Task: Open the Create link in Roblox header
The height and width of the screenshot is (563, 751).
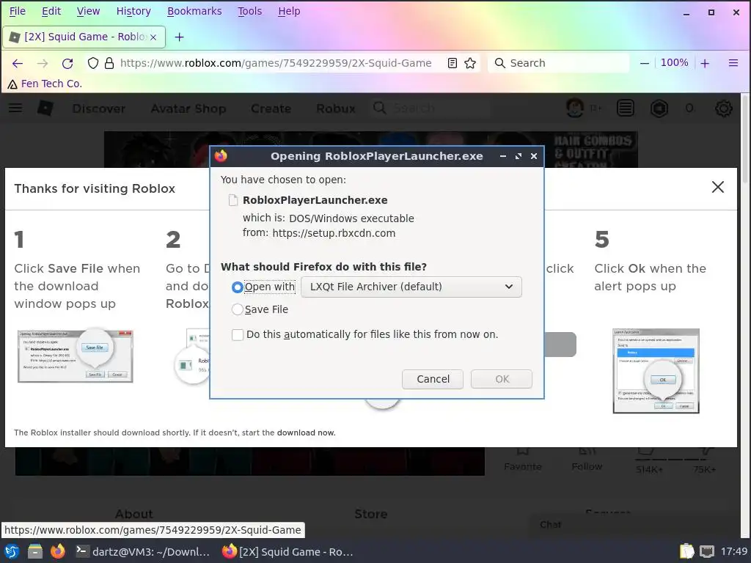Action: [271, 108]
